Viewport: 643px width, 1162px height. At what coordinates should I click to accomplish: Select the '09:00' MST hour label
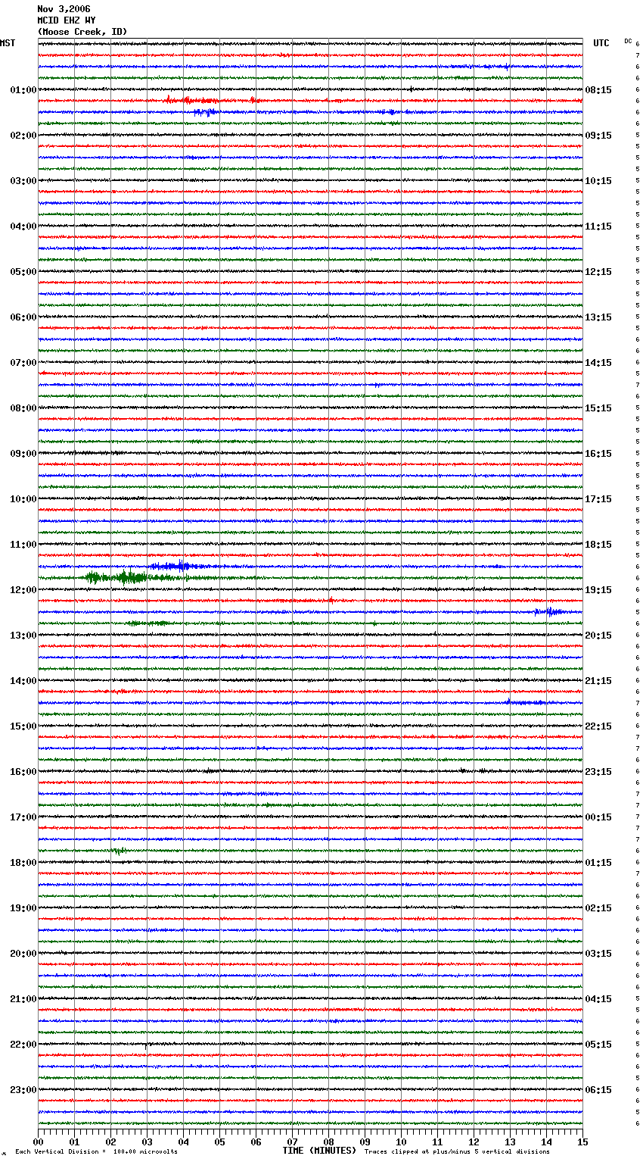[x=23, y=454]
